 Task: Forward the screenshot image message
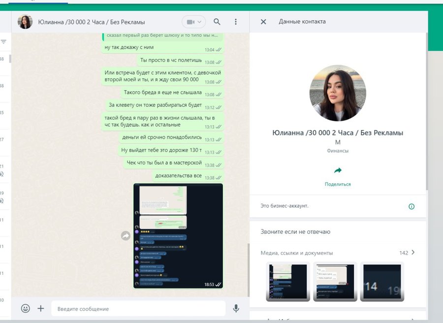click(x=126, y=236)
